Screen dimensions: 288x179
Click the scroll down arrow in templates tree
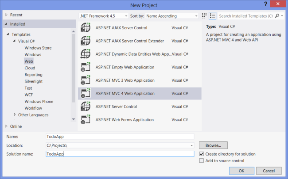point(74,119)
